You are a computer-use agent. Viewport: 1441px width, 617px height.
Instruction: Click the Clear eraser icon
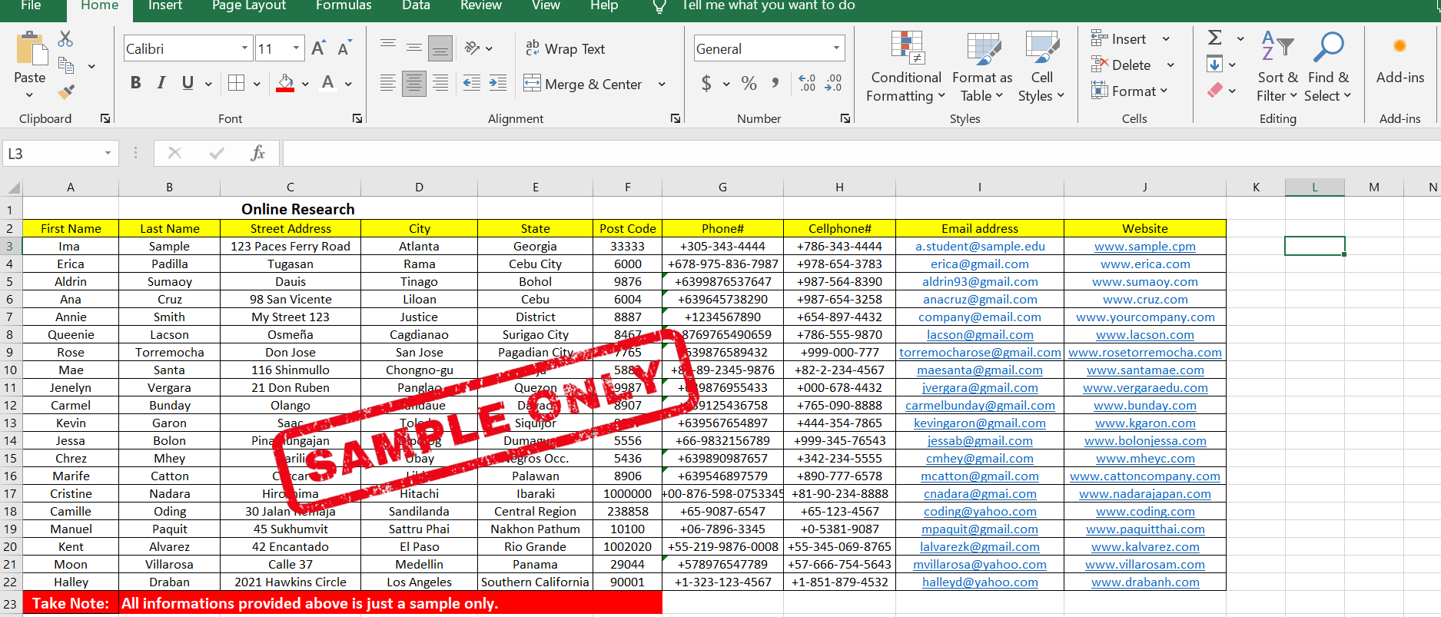coord(1215,91)
